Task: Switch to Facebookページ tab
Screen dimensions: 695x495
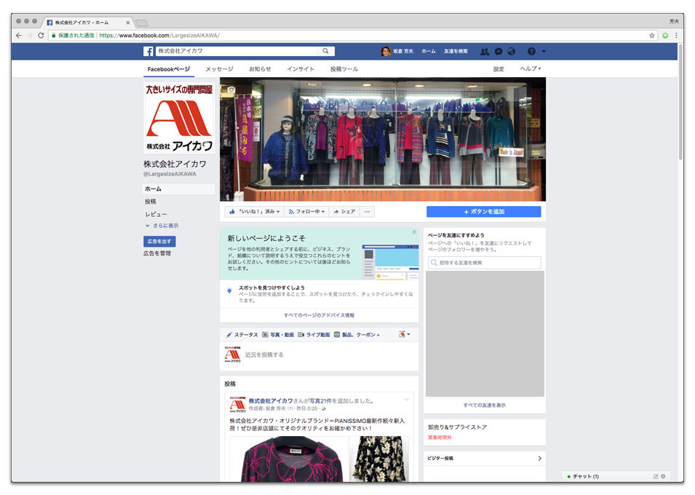Action: (168, 69)
